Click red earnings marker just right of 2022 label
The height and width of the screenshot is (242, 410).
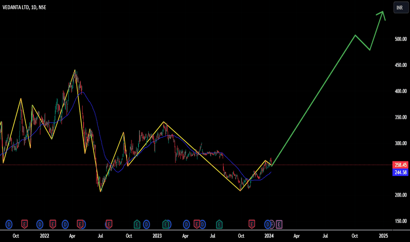point(52,224)
